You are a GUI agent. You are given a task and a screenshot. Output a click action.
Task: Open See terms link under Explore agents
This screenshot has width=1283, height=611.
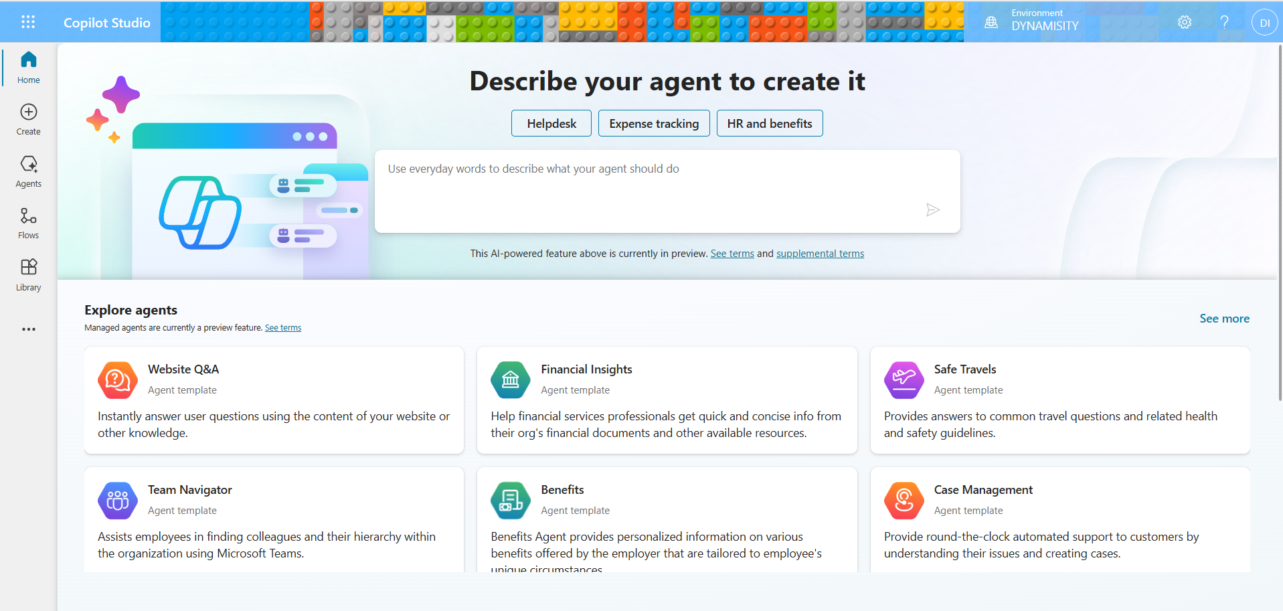coord(283,328)
